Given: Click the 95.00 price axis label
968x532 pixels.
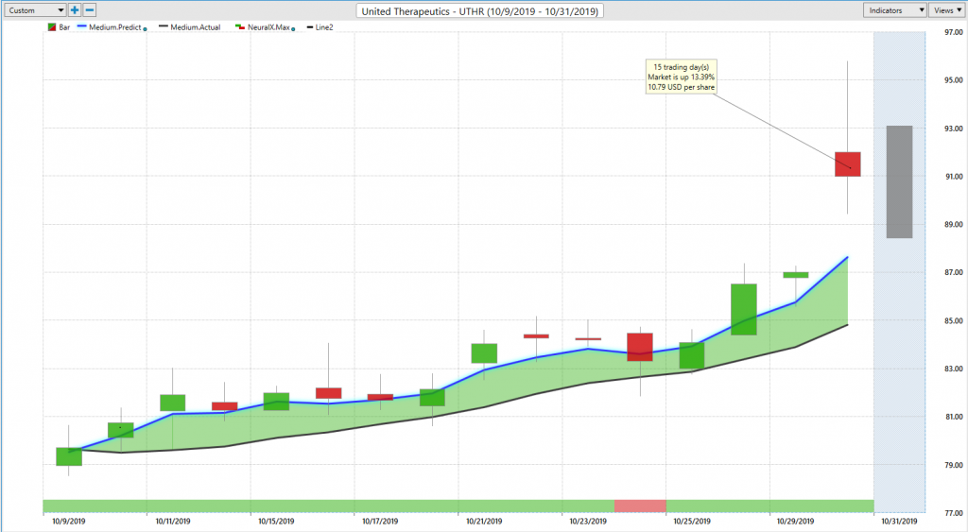Looking at the screenshot, I should pyautogui.click(x=954, y=80).
